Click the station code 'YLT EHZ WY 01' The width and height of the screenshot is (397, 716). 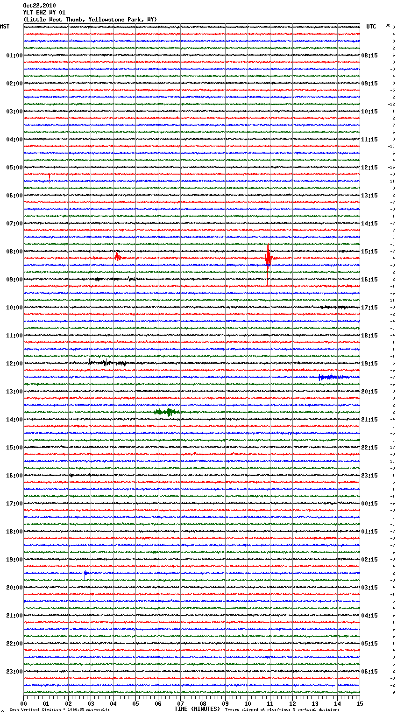(44, 13)
